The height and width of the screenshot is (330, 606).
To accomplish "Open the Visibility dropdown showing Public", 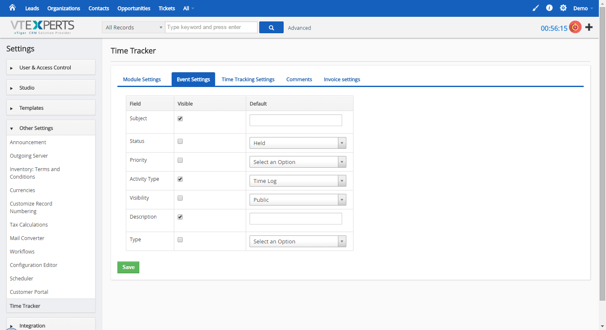I will 298,200.
